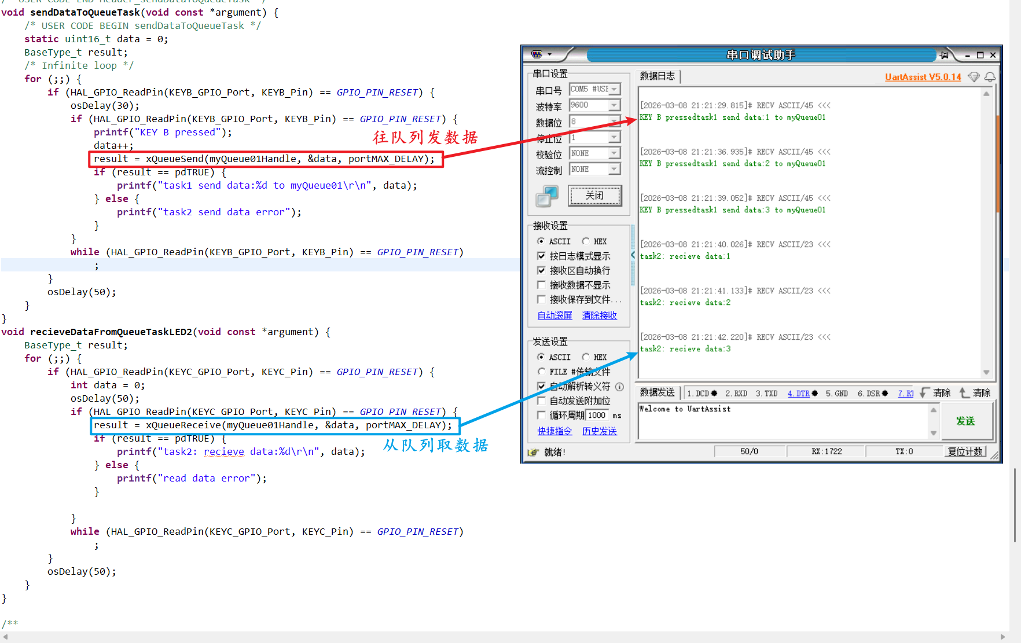Screen dimensions: 1021x643
Task: Enable 接收保存到文件 checkbox
Action: (541, 299)
